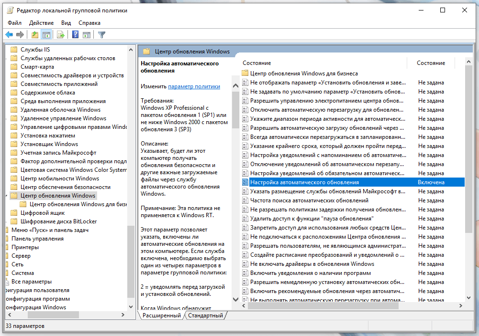This screenshot has height=336, width=479.
Task: Open Help using the blue question mark icon
Action: pos(76,35)
